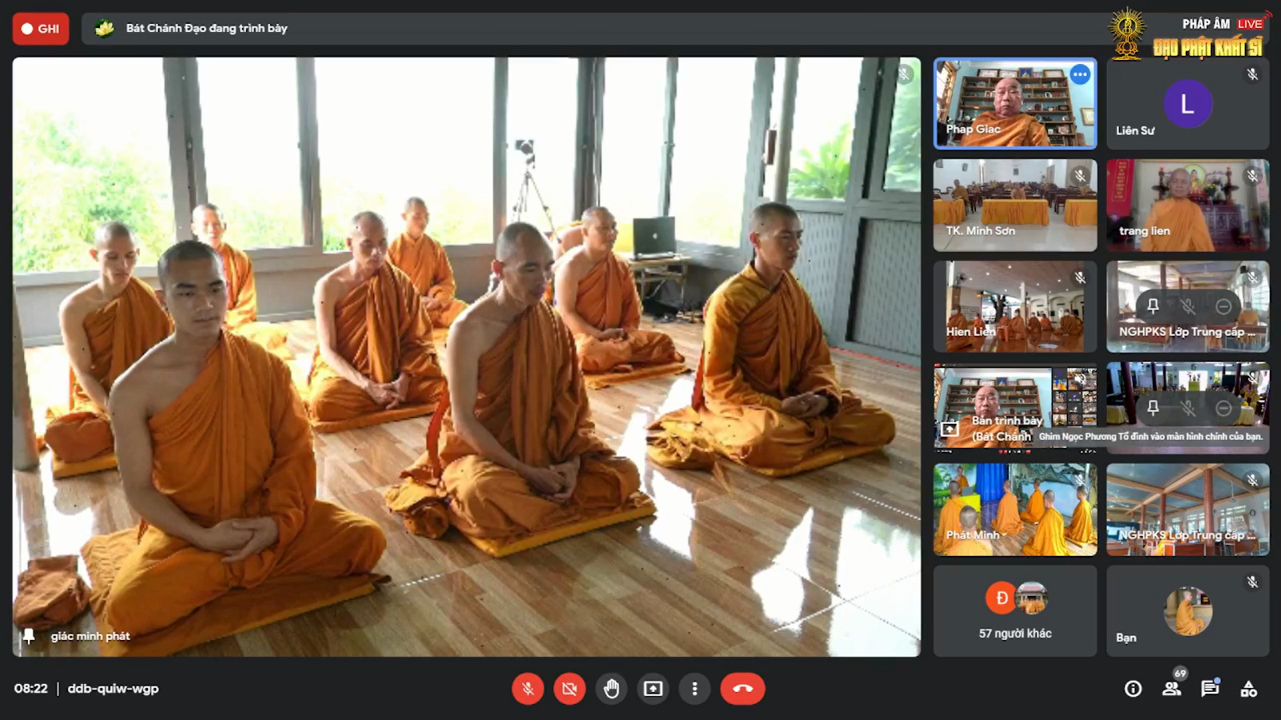Click the GHI recording indicator
Image resolution: width=1281 pixels, height=720 pixels.
click(41, 29)
